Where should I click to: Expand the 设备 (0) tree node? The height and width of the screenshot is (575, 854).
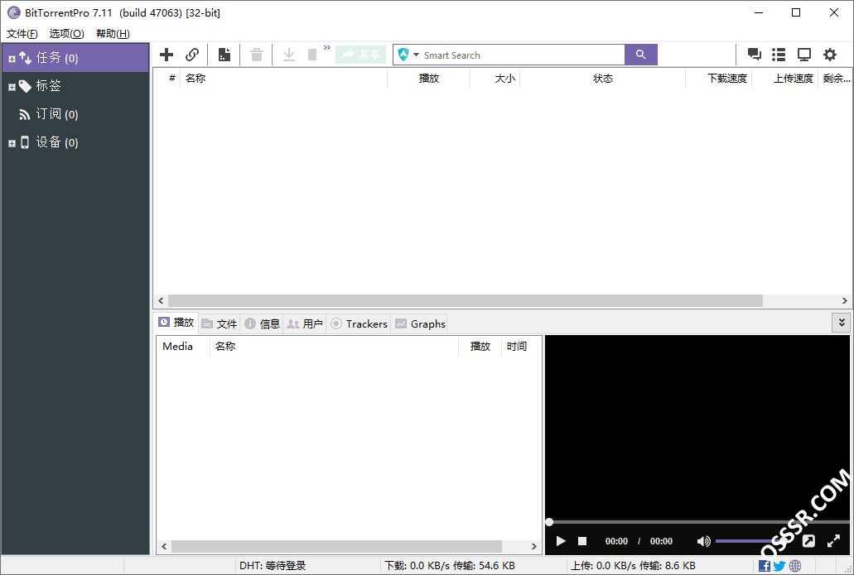12,144
